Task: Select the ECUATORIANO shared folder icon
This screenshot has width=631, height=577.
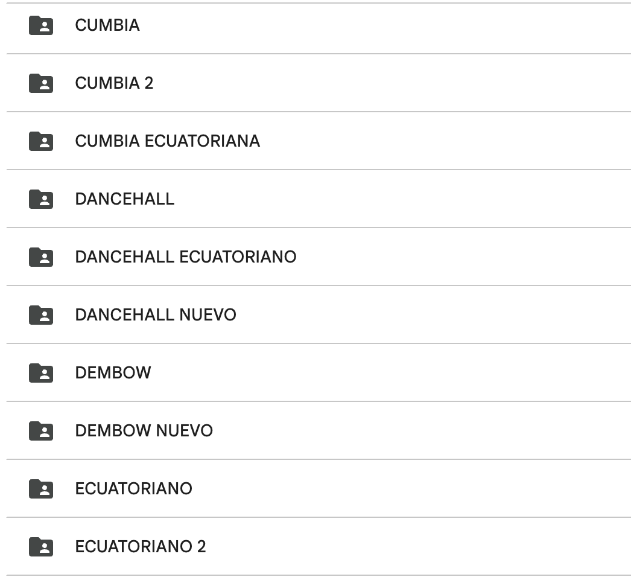Action: click(41, 489)
